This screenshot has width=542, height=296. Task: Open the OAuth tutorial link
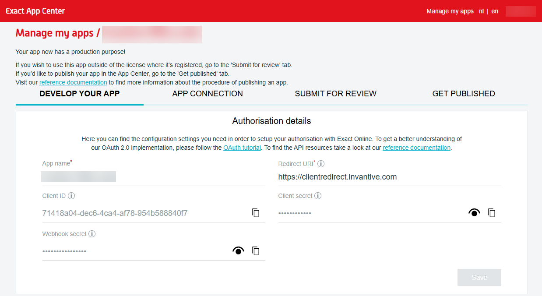tap(242, 148)
